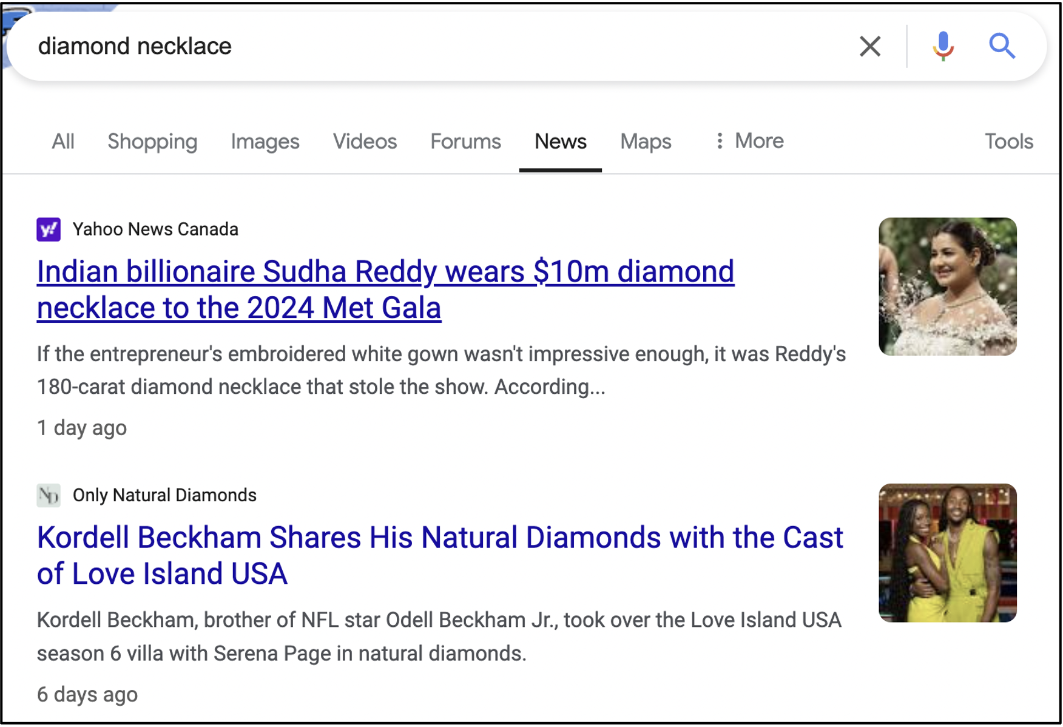
Task: Click the snippet mentioning Odell Beckham Jr.
Action: (439, 637)
